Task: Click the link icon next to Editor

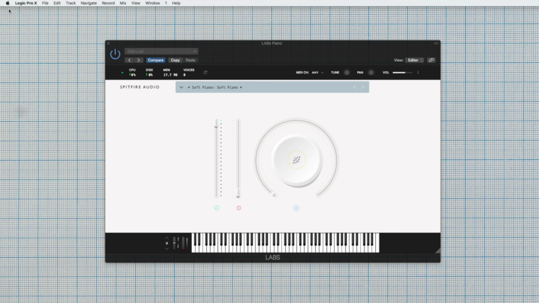Action: pos(431,60)
